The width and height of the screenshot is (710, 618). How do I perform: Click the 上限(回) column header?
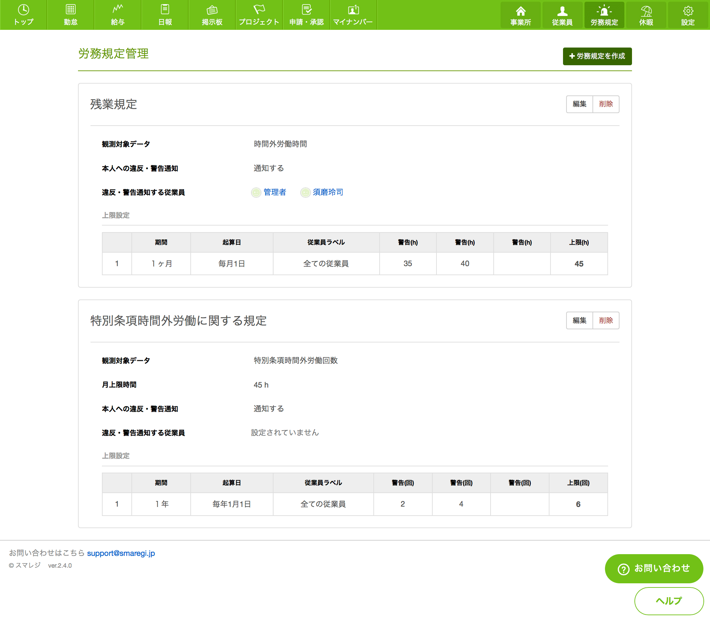point(578,483)
